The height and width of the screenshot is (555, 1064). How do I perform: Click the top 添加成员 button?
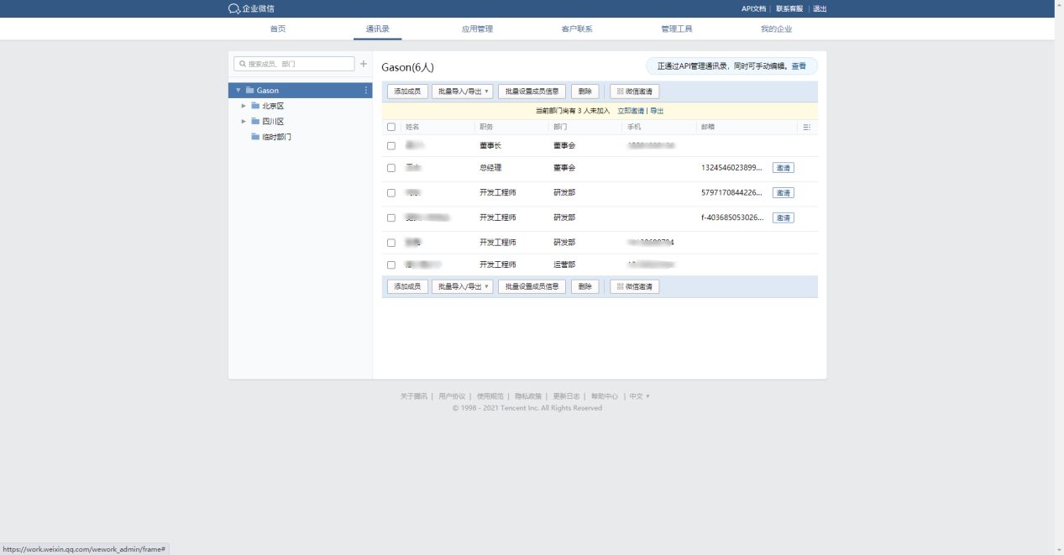tap(407, 92)
